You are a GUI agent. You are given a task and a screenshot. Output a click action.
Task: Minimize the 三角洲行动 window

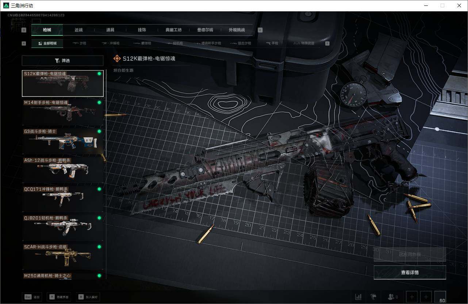pos(426,5)
